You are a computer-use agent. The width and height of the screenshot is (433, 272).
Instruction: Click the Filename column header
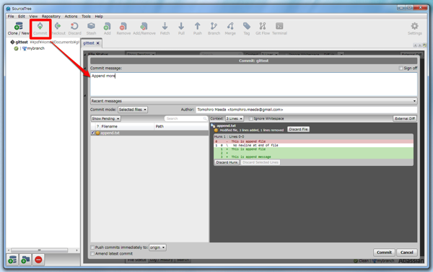(x=127, y=126)
